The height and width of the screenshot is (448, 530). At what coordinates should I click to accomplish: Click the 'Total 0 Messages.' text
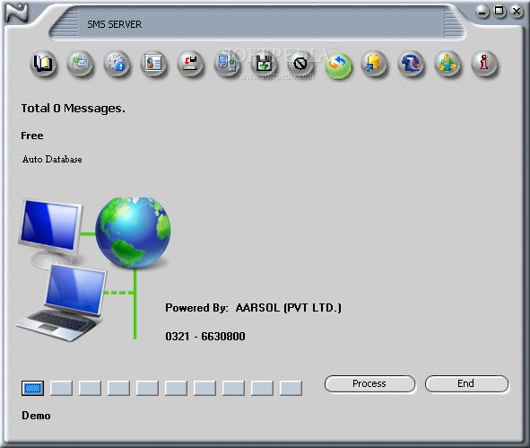tap(73, 109)
